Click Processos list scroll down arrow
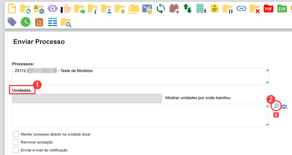This screenshot has height=155, width=292. point(267,82)
